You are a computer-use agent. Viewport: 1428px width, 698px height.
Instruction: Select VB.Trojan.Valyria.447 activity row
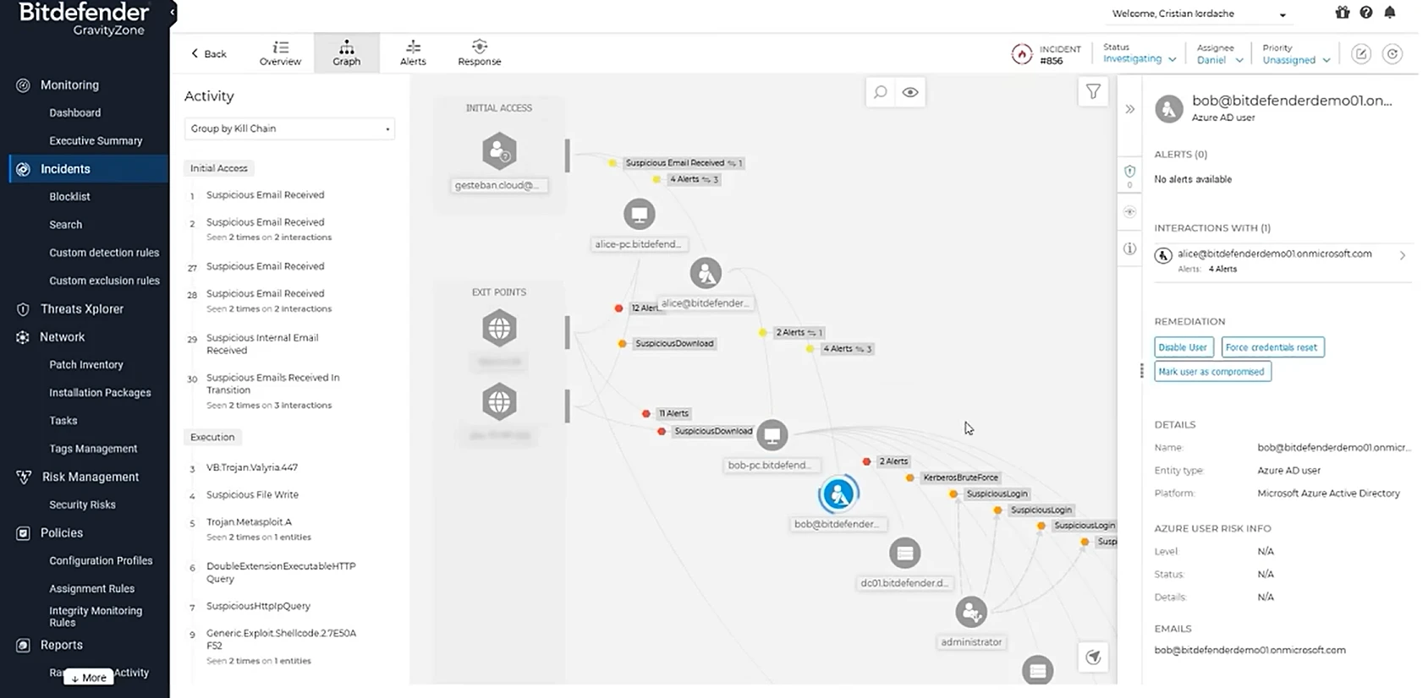[x=252, y=467]
